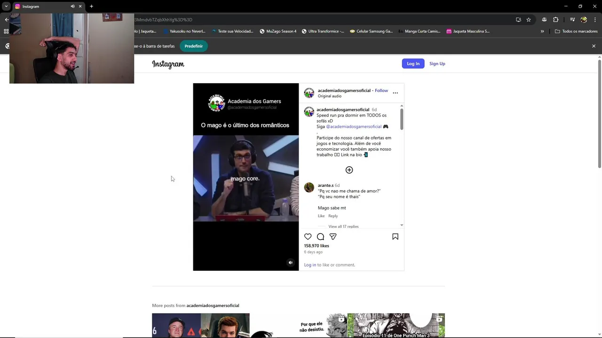This screenshot has height=338, width=602.
Task: Open the Chrome profile avatar
Action: [584, 20]
